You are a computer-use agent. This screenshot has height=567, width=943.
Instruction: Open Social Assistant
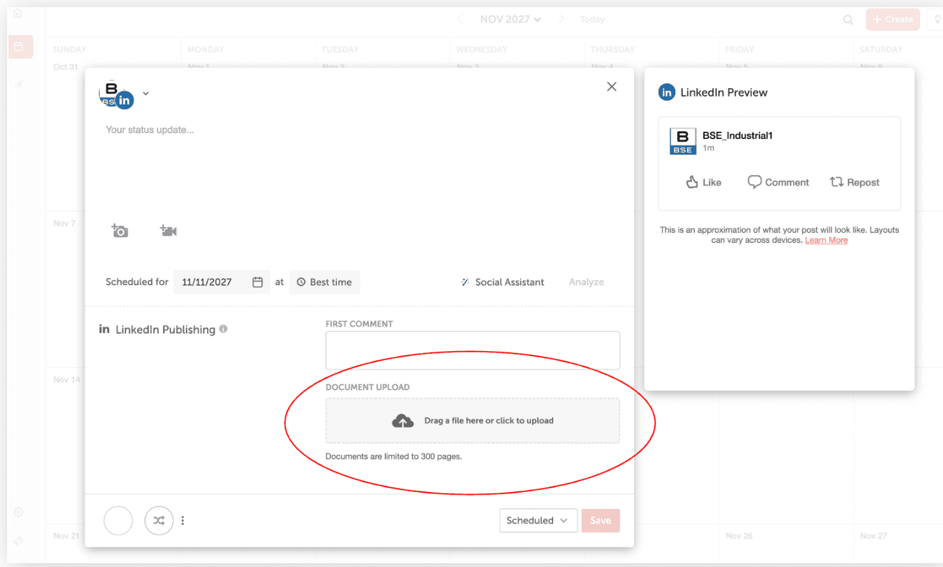pyautogui.click(x=502, y=282)
